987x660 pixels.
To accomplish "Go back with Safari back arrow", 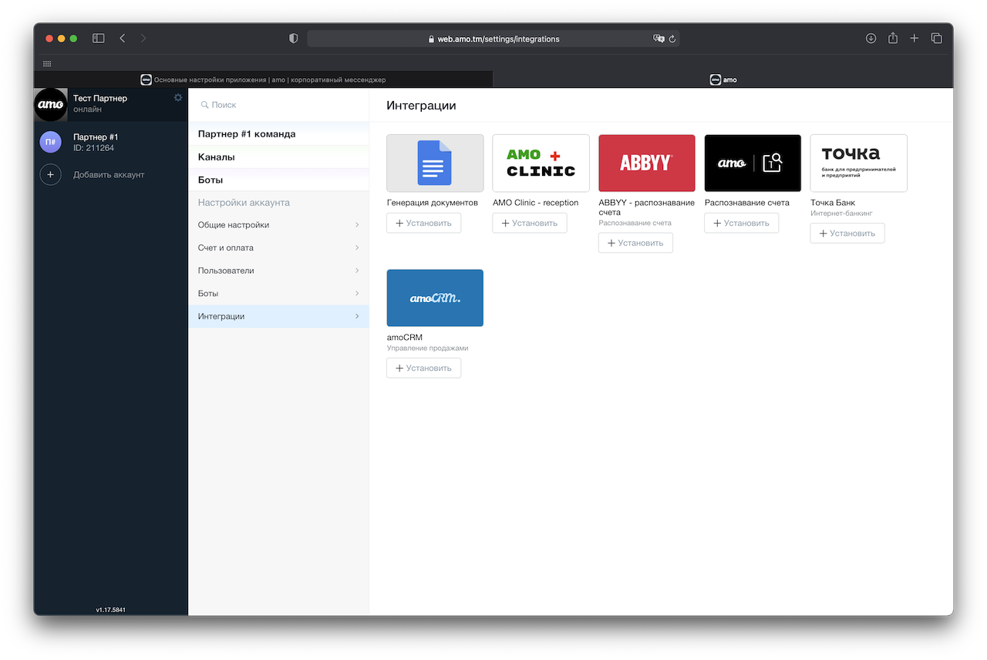I will (122, 39).
